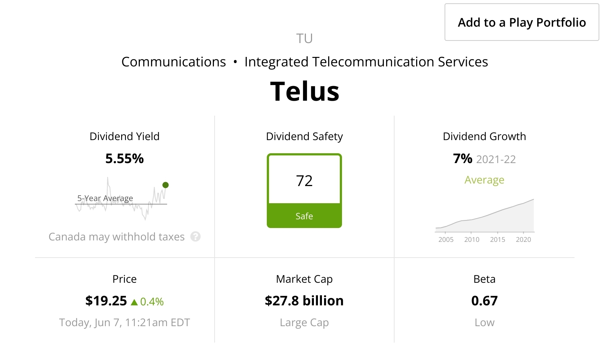Click the TU ticker symbol
Screen dimensions: 611x363
pyautogui.click(x=304, y=38)
